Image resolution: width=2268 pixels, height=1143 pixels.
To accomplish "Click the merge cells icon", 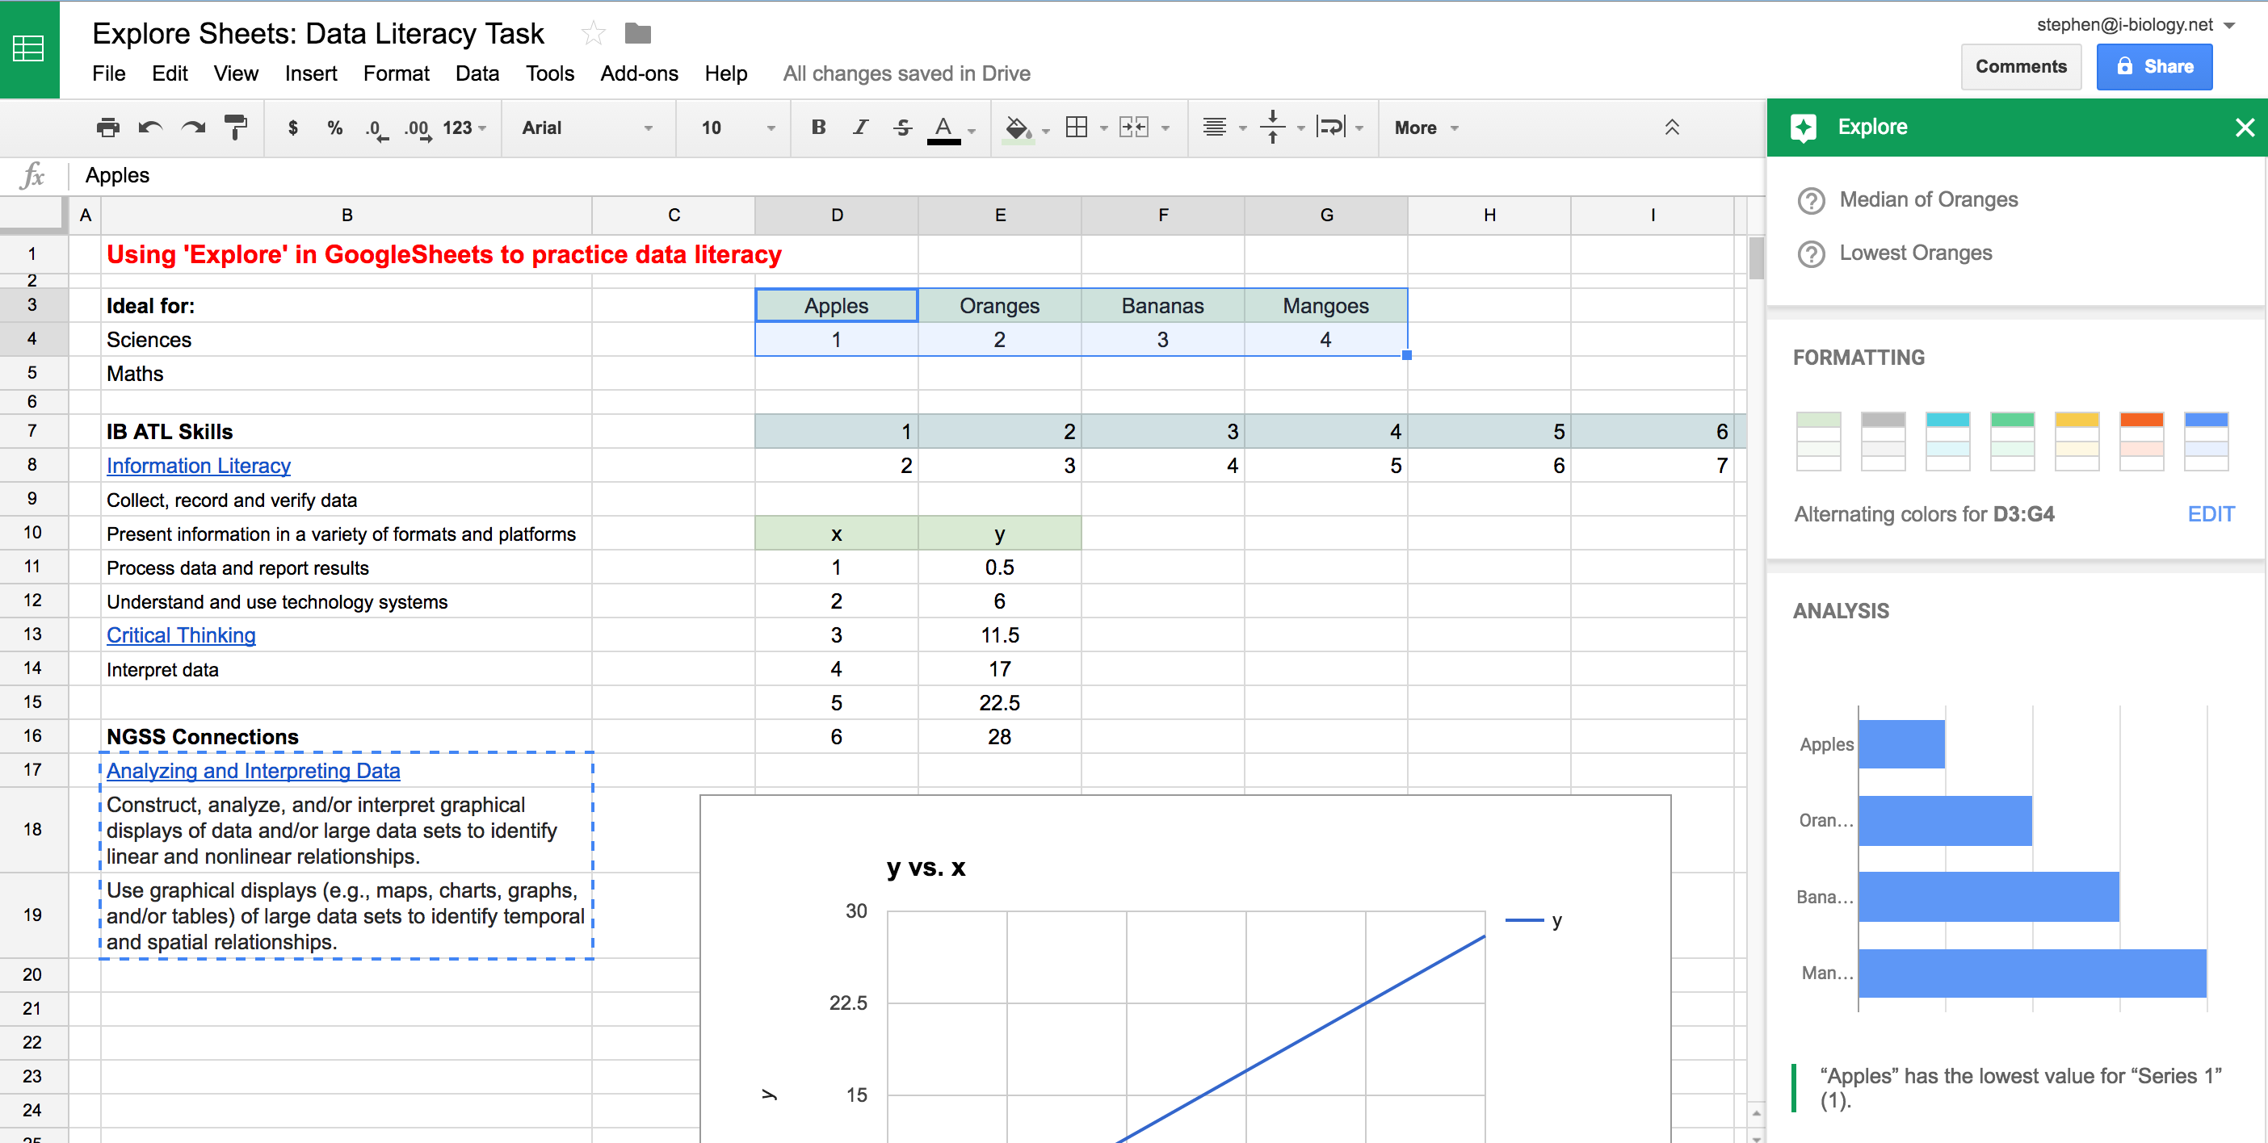I will coord(1134,128).
